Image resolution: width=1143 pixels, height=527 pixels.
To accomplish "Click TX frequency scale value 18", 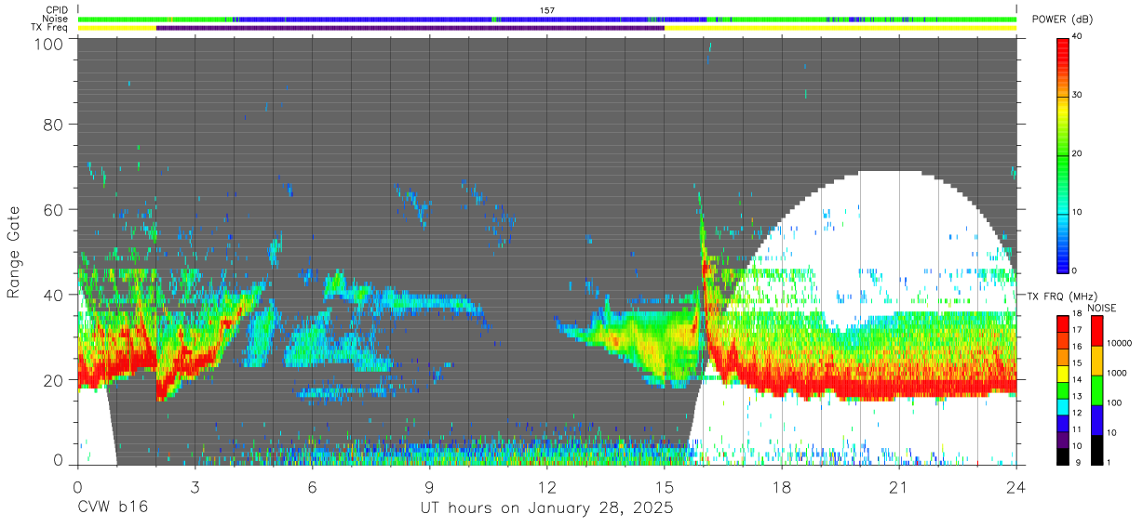I will pos(1078,316).
